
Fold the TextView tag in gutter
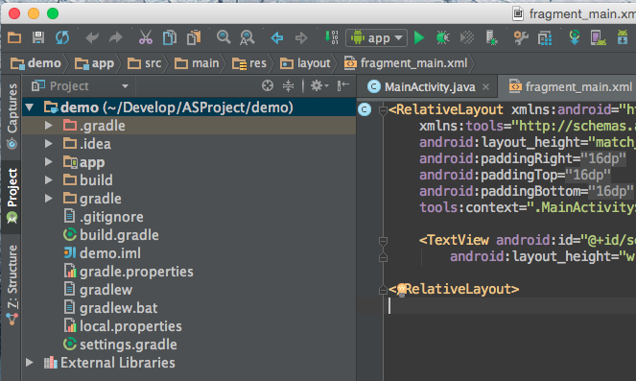[x=383, y=241]
